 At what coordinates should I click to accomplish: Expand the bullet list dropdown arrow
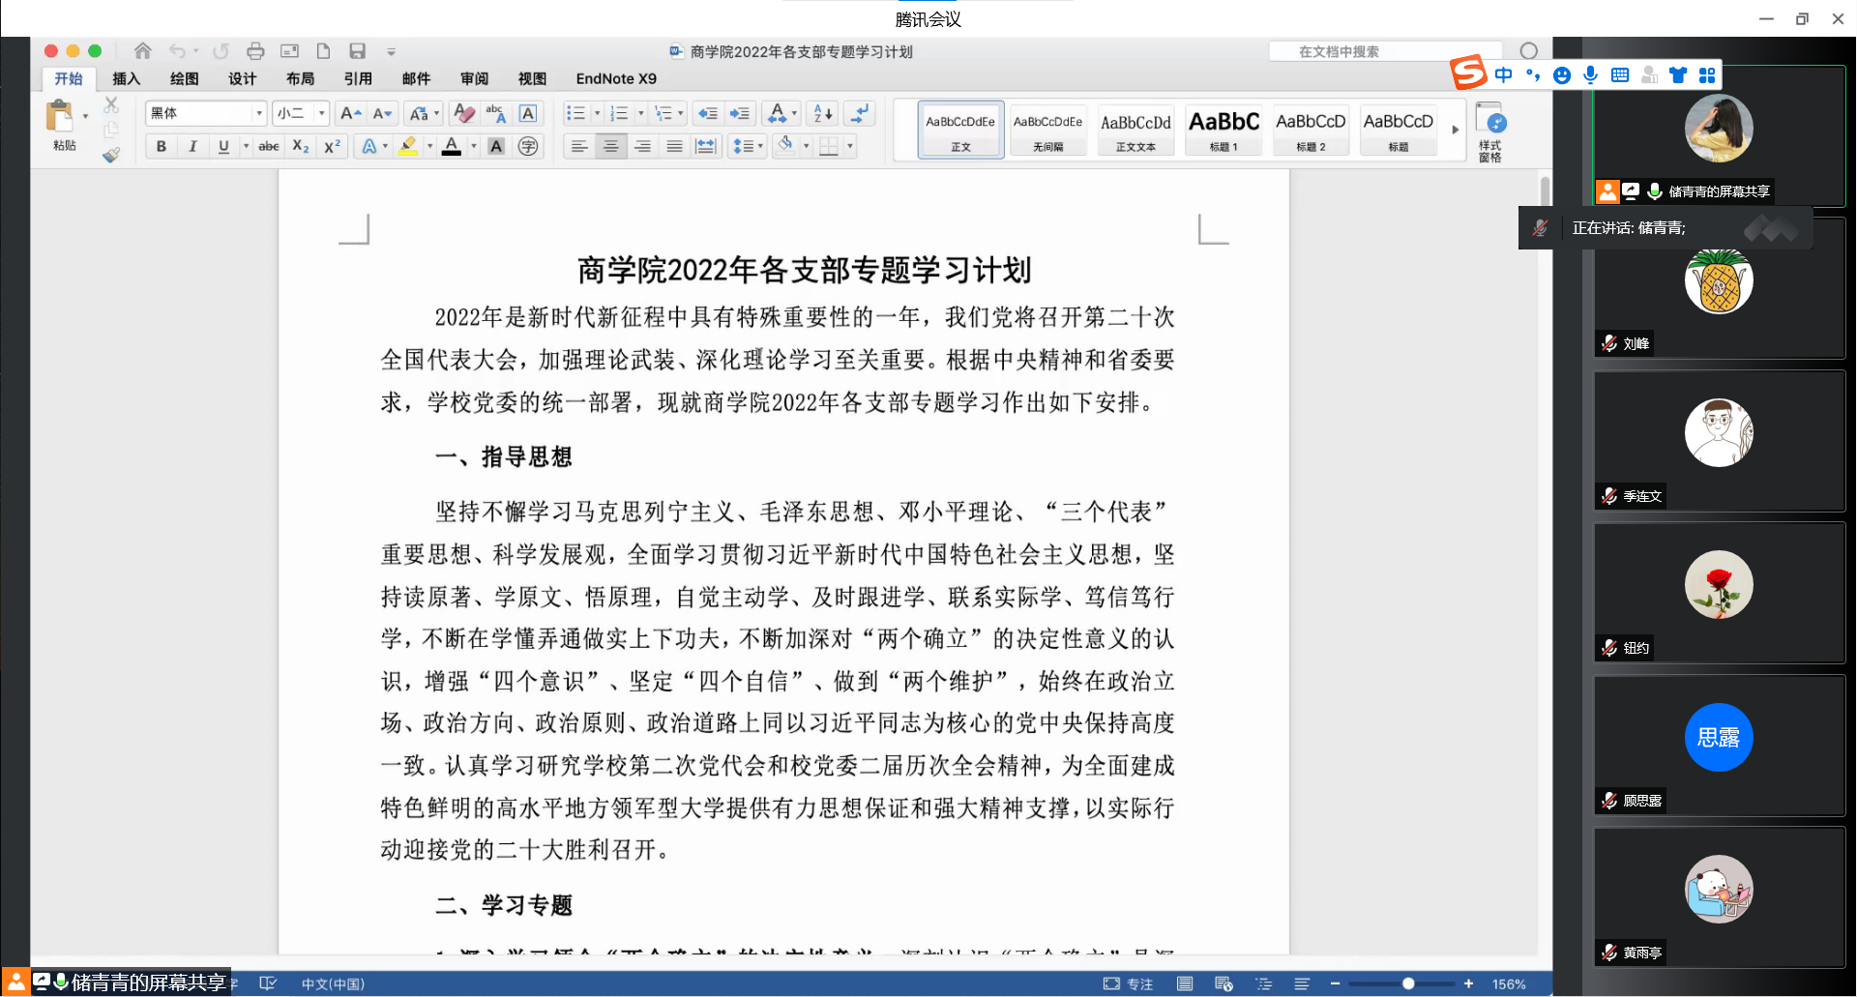coord(597,113)
